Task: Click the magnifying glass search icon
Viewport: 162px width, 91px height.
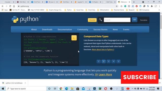Action: tap(100, 20)
